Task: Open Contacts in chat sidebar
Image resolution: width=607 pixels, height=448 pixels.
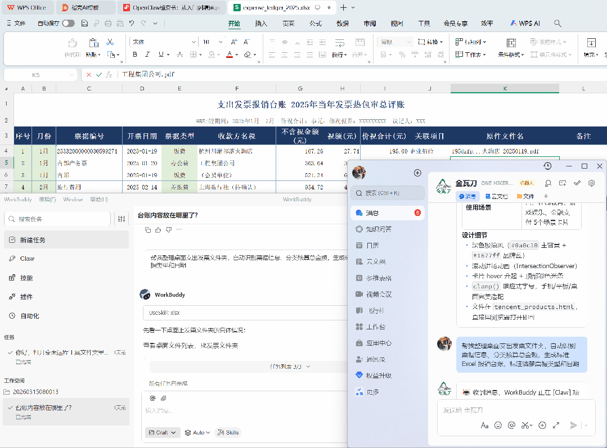Action: tap(388, 359)
